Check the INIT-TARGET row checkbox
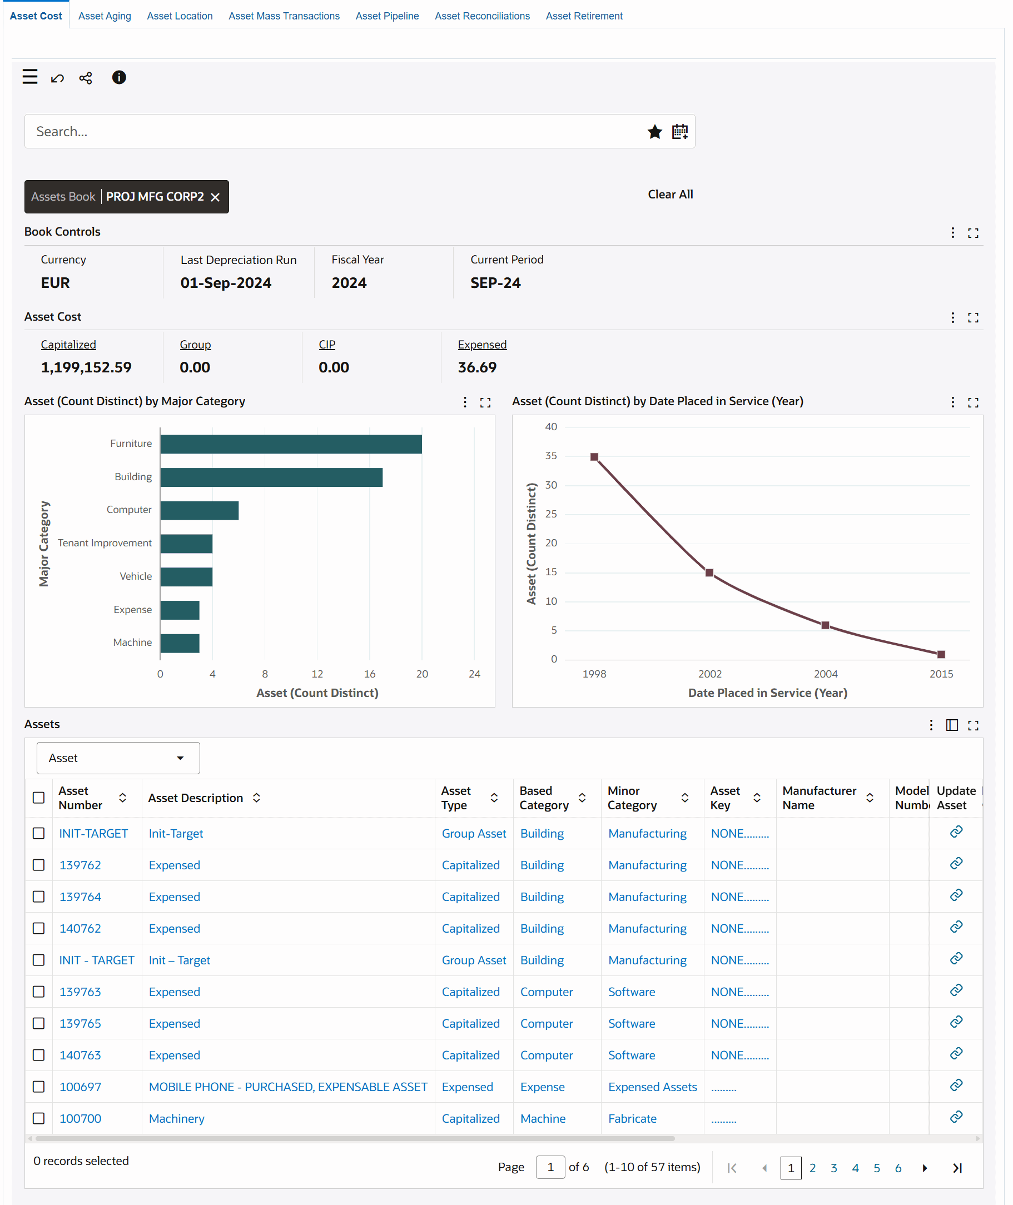Image resolution: width=1013 pixels, height=1205 pixels. tap(38, 833)
